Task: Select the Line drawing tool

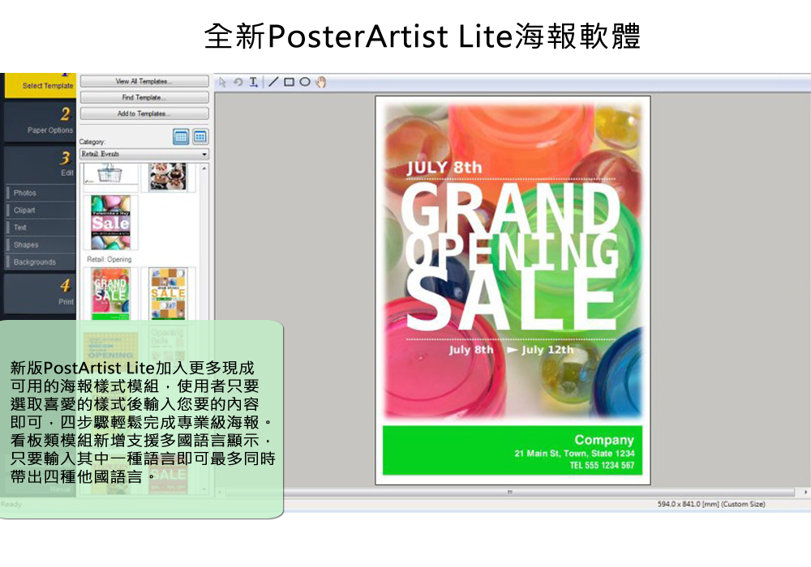Action: coord(273,82)
